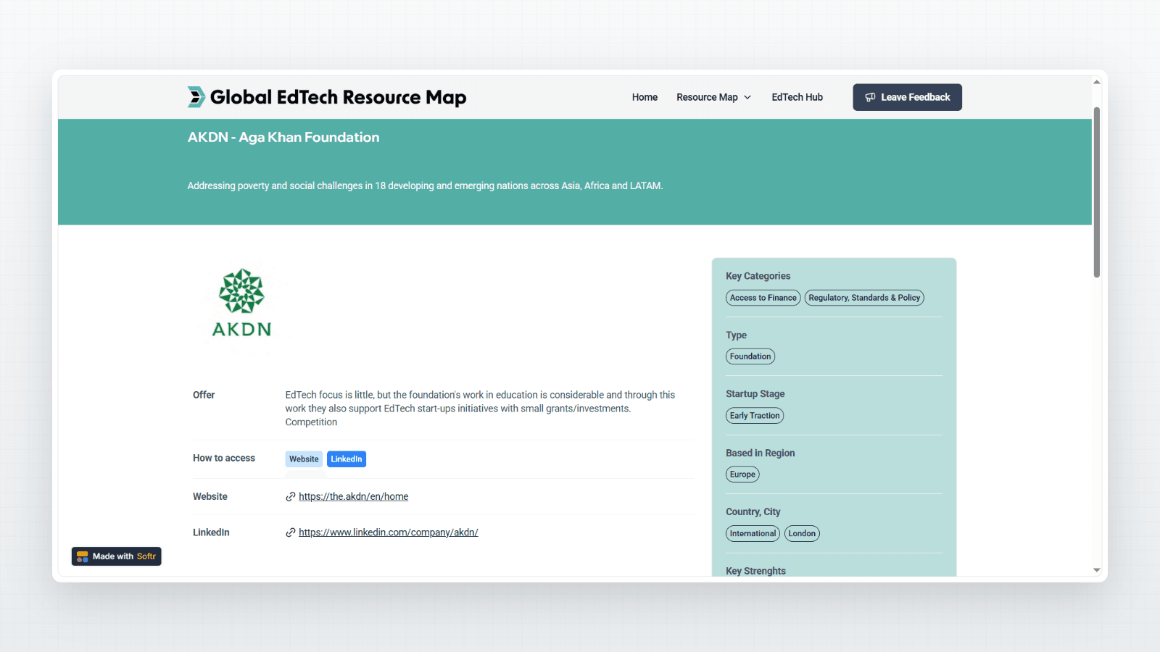Click the chain icon beside the website URL
Viewport: 1160px width, 652px height.
(x=291, y=497)
